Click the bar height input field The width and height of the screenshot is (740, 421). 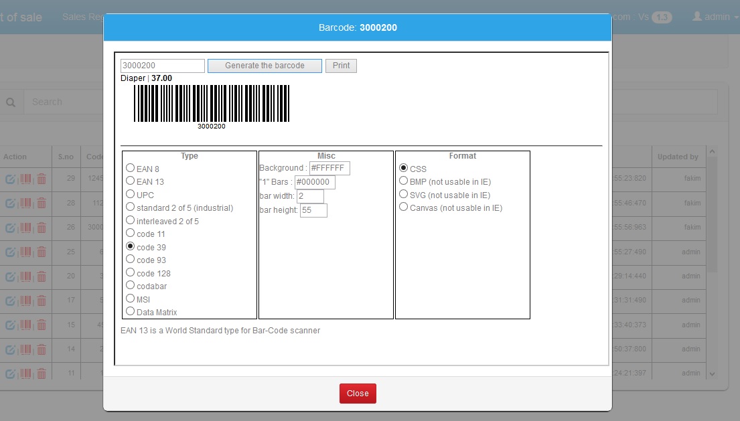313,210
